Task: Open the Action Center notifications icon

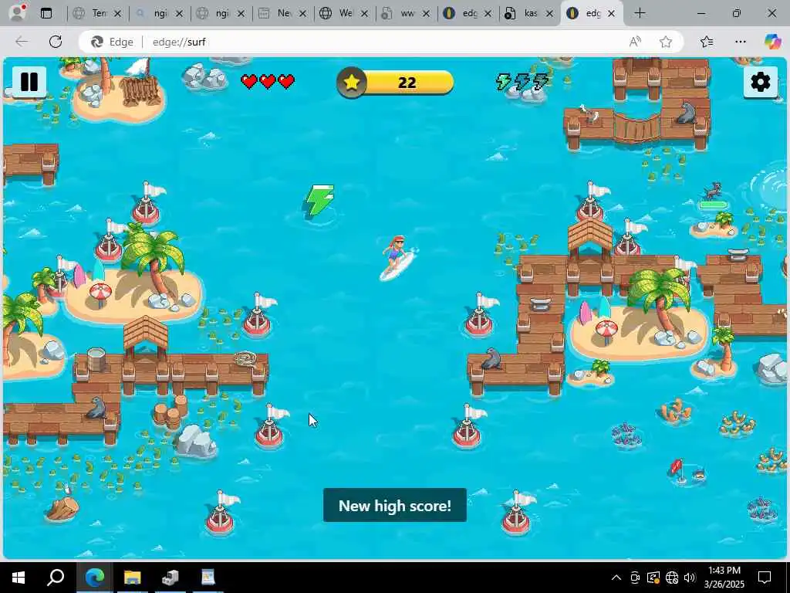Action: [x=765, y=578]
